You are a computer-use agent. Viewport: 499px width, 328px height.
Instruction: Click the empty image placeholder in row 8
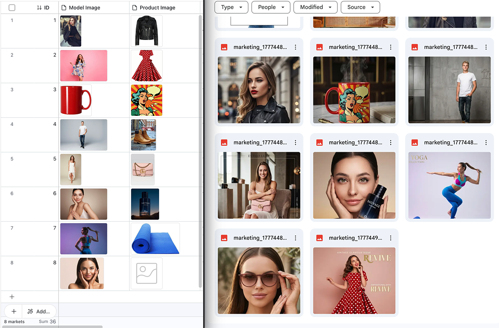point(146,274)
